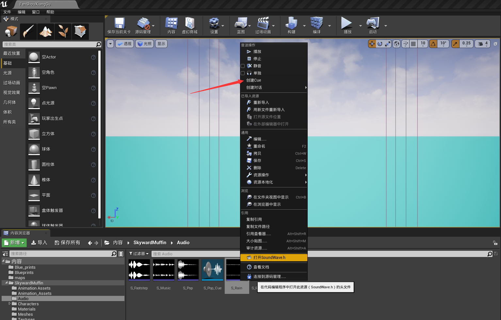Screen dimensions: 501x320
Task: Click the surface snapping icon in viewport
Action: click(406, 44)
